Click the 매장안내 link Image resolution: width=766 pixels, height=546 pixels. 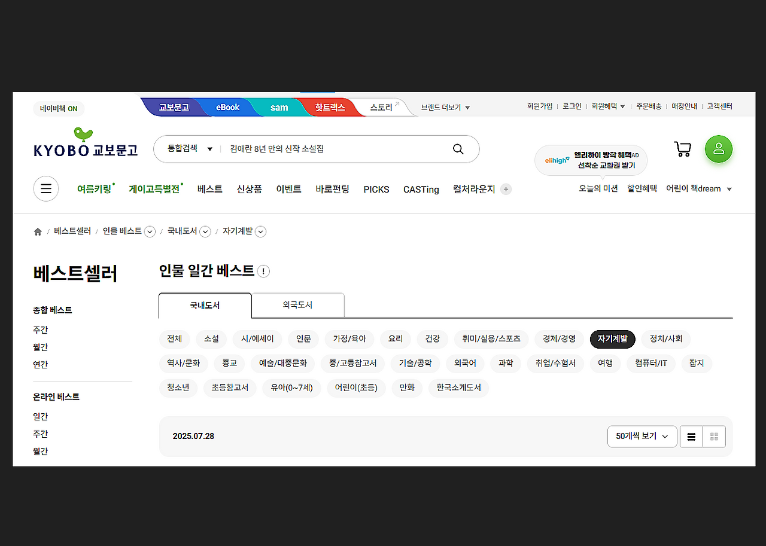point(685,106)
